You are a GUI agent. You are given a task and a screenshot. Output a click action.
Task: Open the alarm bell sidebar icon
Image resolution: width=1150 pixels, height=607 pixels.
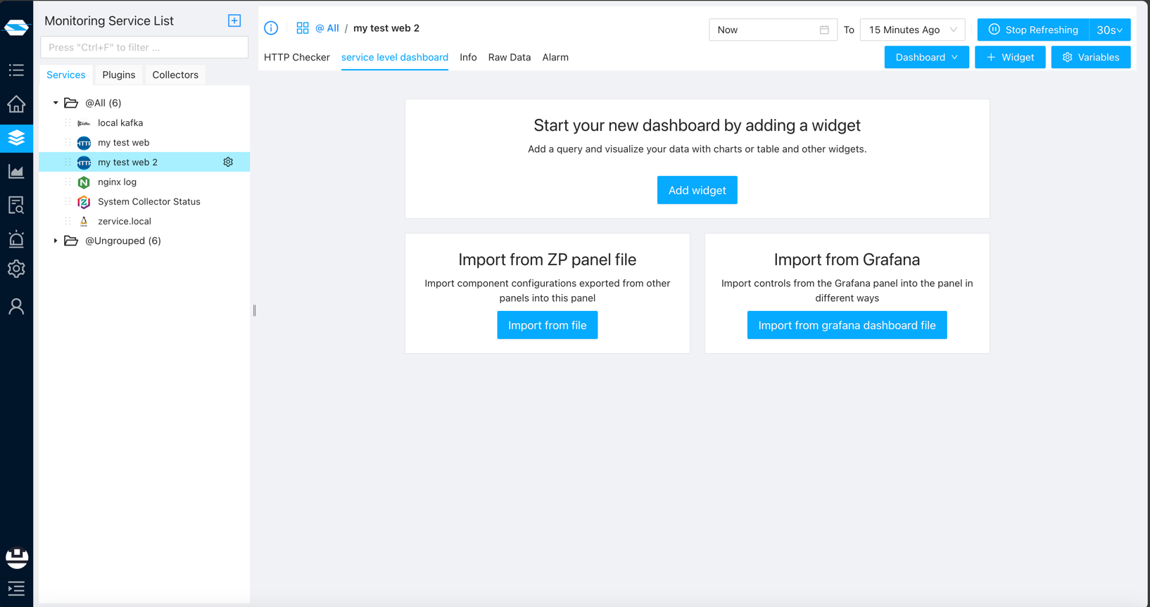16,239
